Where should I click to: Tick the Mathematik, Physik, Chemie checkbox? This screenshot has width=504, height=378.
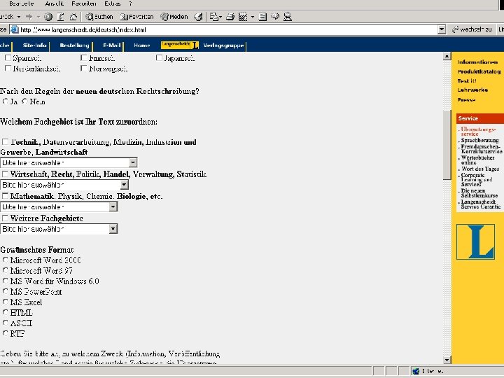(5, 196)
